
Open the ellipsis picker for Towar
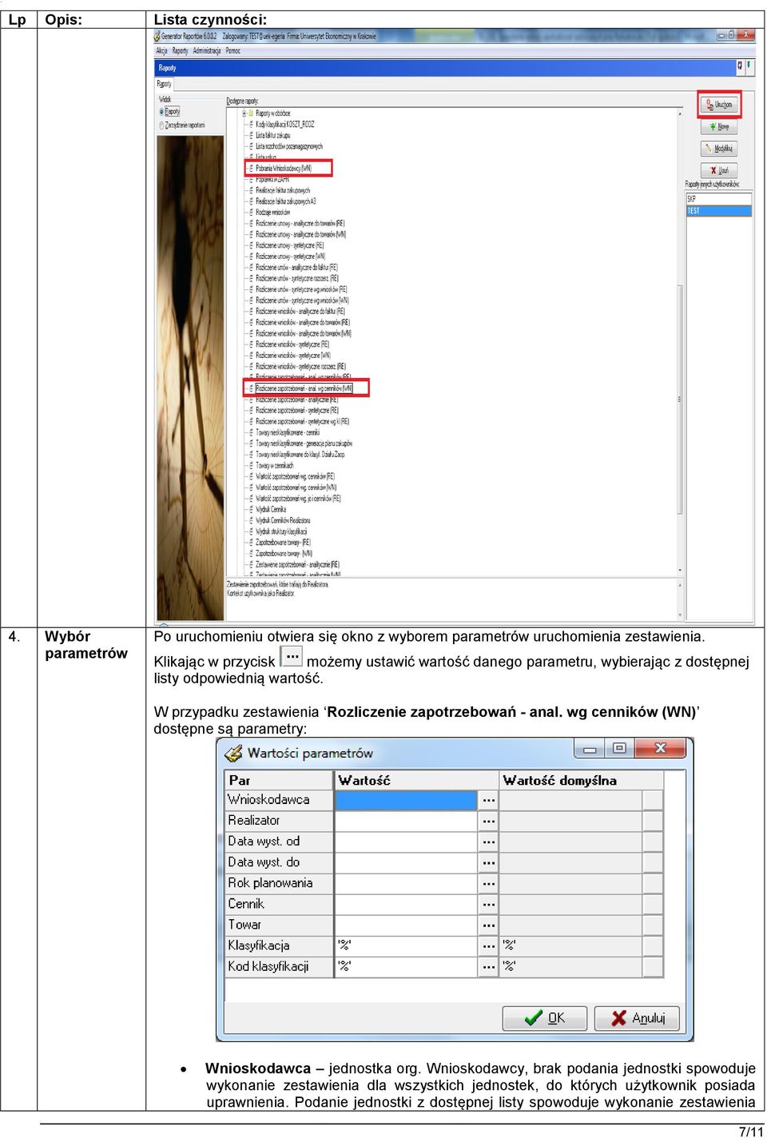point(489,925)
